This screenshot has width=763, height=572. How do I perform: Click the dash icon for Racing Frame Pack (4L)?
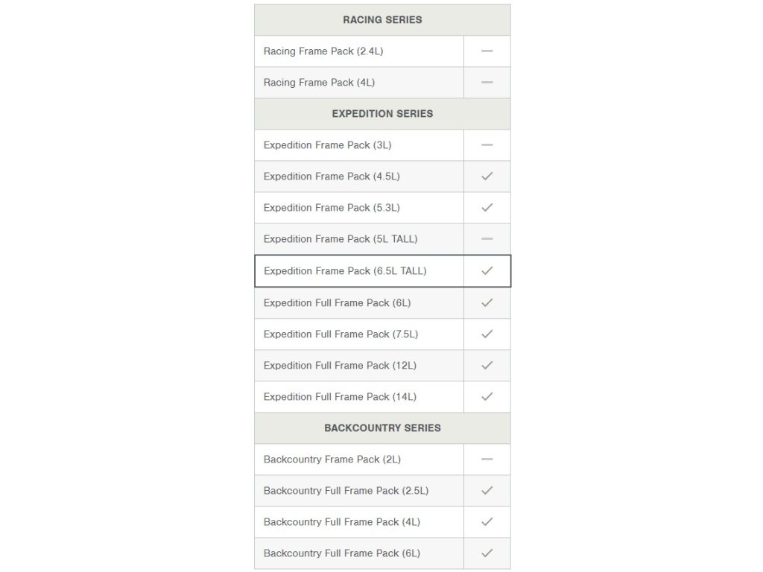[487, 83]
